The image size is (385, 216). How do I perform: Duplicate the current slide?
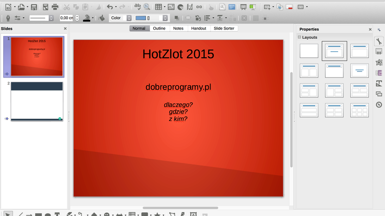[x=280, y=7]
